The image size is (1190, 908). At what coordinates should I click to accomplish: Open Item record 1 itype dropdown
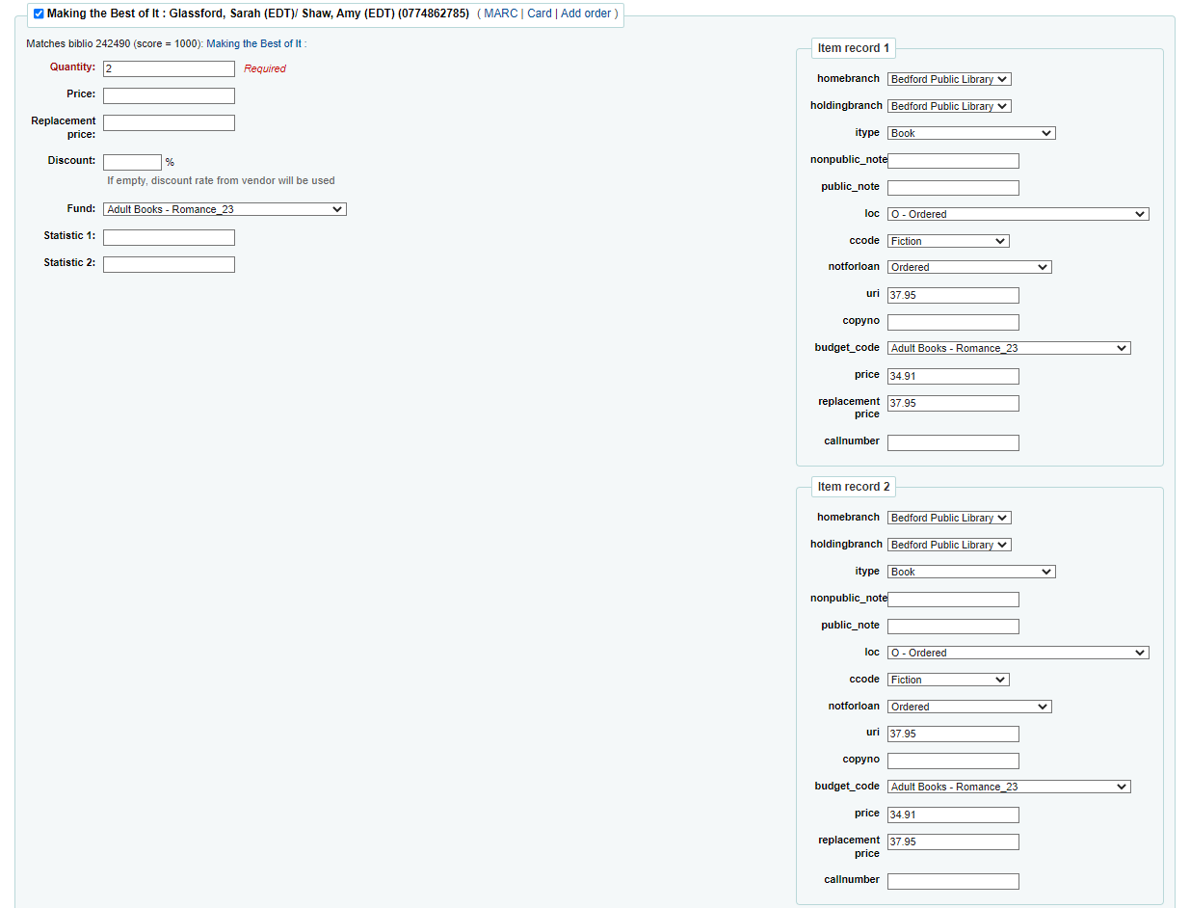coord(971,133)
